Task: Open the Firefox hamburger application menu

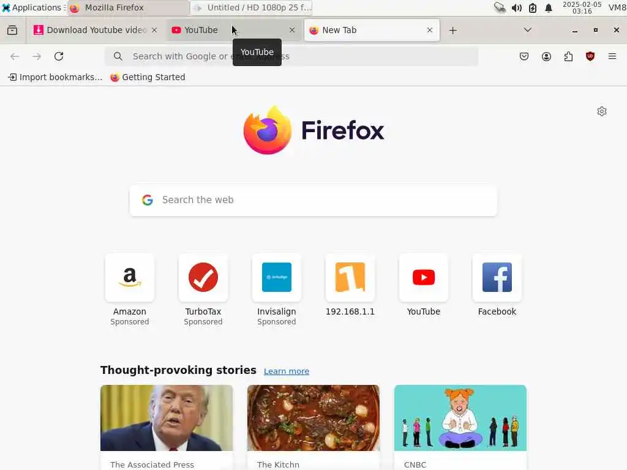Action: [x=612, y=56]
